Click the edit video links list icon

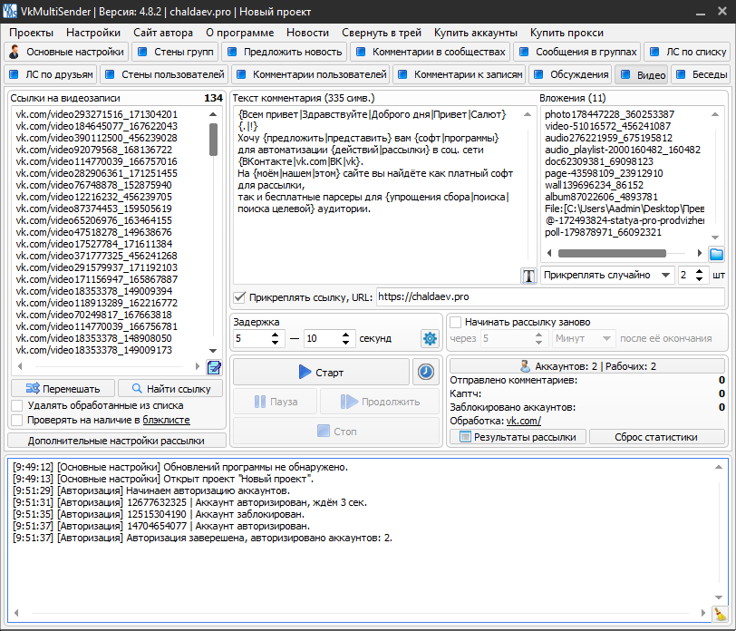pos(214,366)
